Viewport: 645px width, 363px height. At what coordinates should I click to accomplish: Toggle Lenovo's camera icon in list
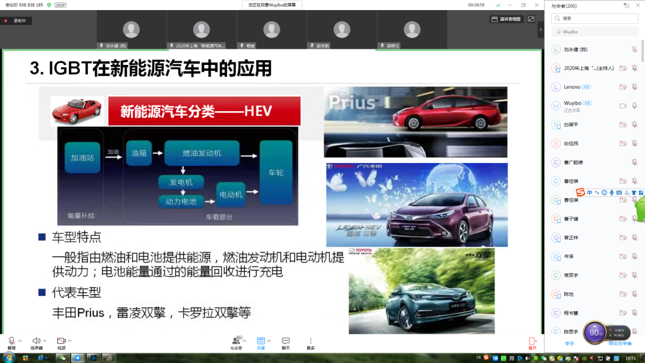(x=623, y=87)
